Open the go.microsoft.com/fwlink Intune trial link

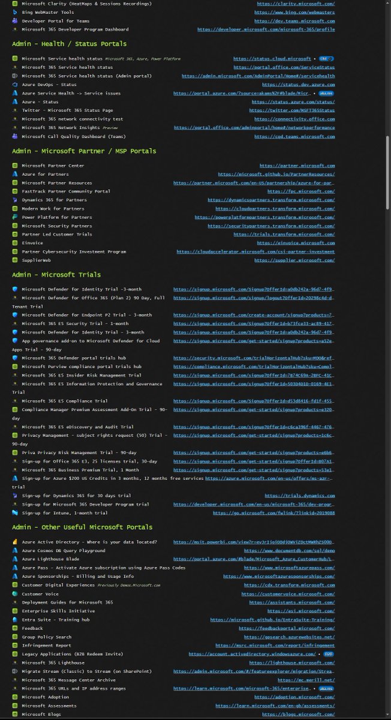point(273,513)
